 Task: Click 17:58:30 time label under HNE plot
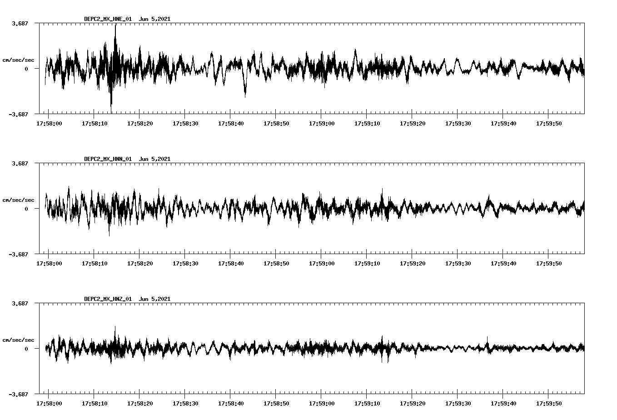coord(185,123)
